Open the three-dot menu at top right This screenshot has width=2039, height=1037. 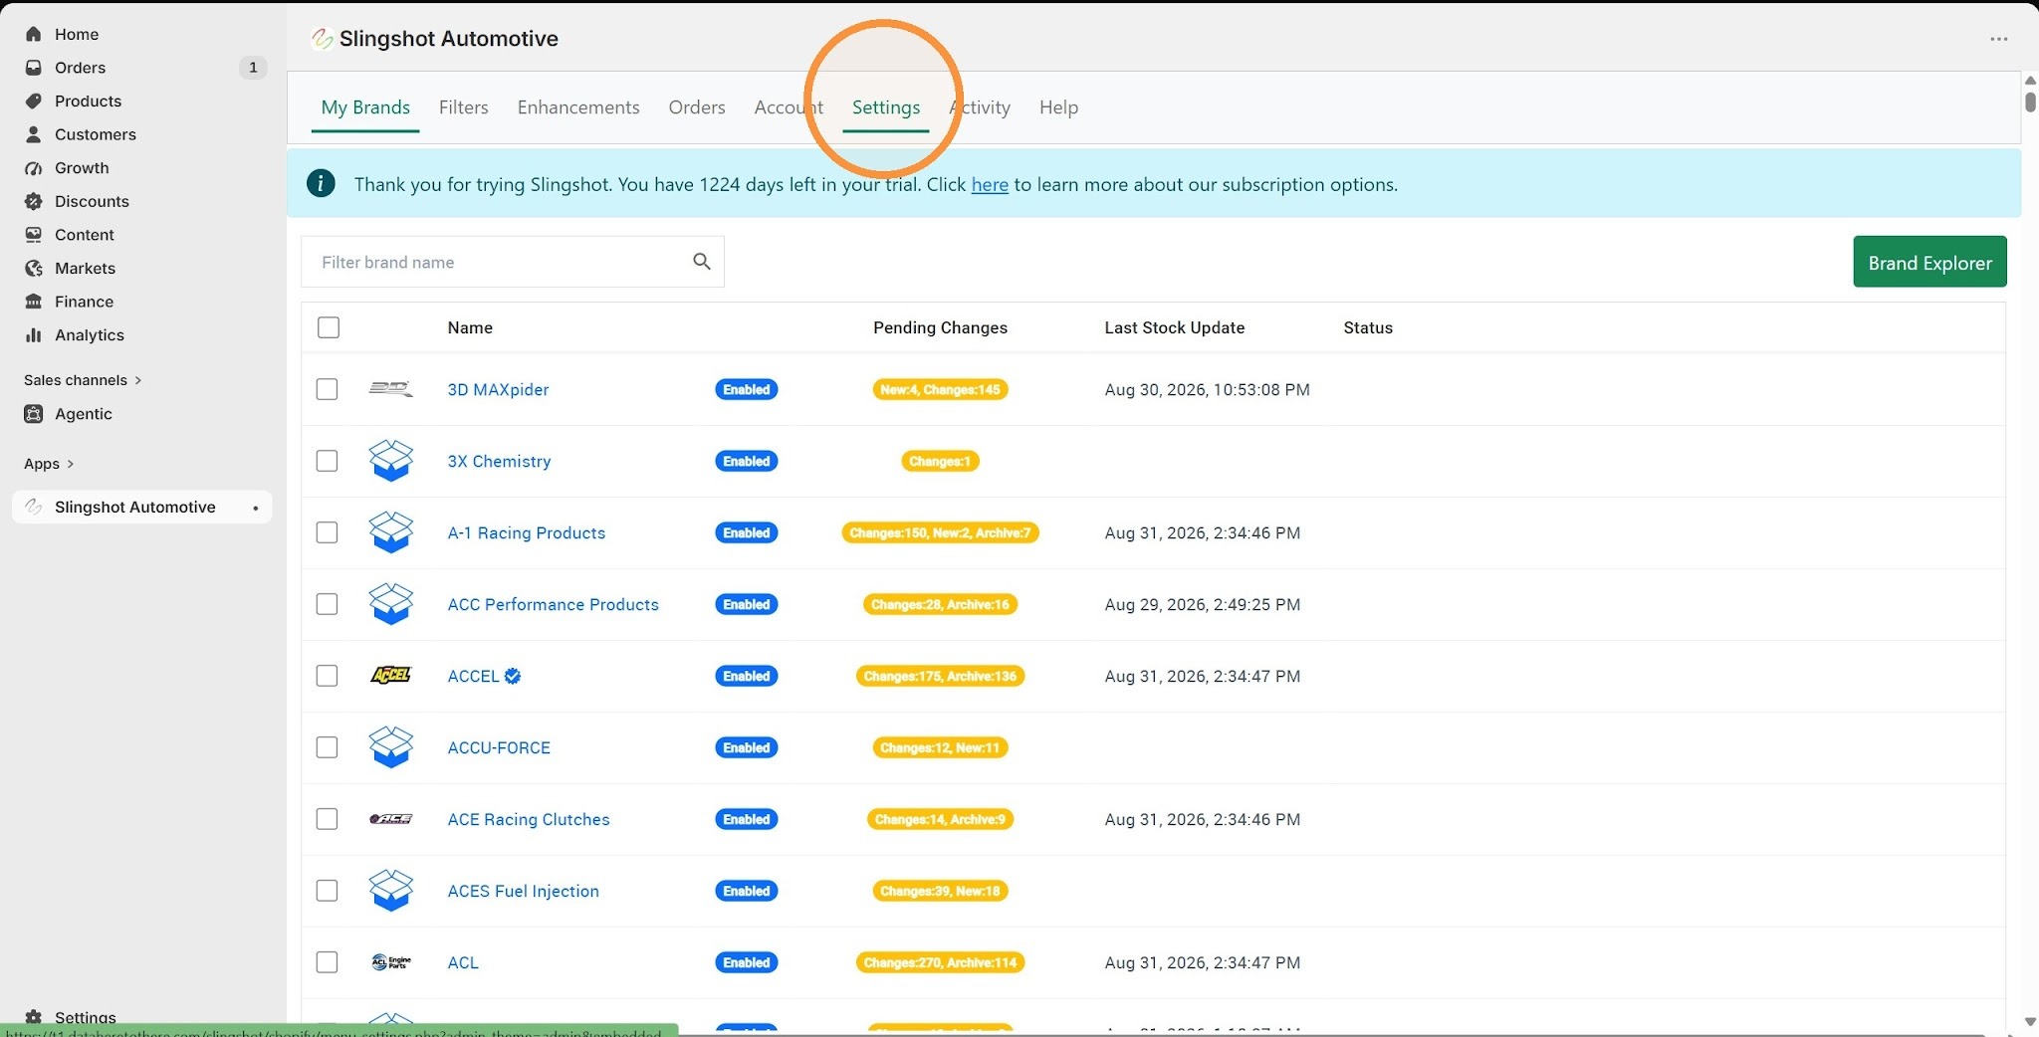tap(1999, 39)
